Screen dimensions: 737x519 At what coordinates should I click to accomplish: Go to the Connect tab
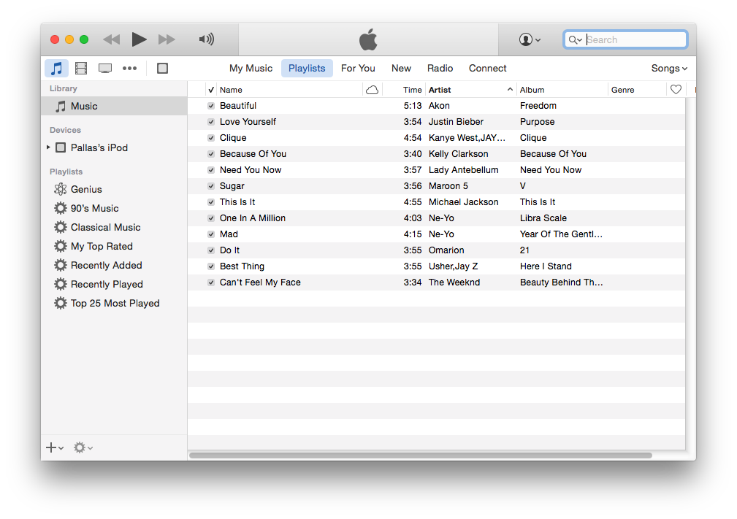(x=487, y=68)
